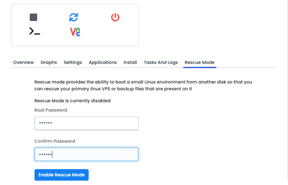Select the Applications tab
The image size is (288, 185).
pyautogui.click(x=103, y=63)
